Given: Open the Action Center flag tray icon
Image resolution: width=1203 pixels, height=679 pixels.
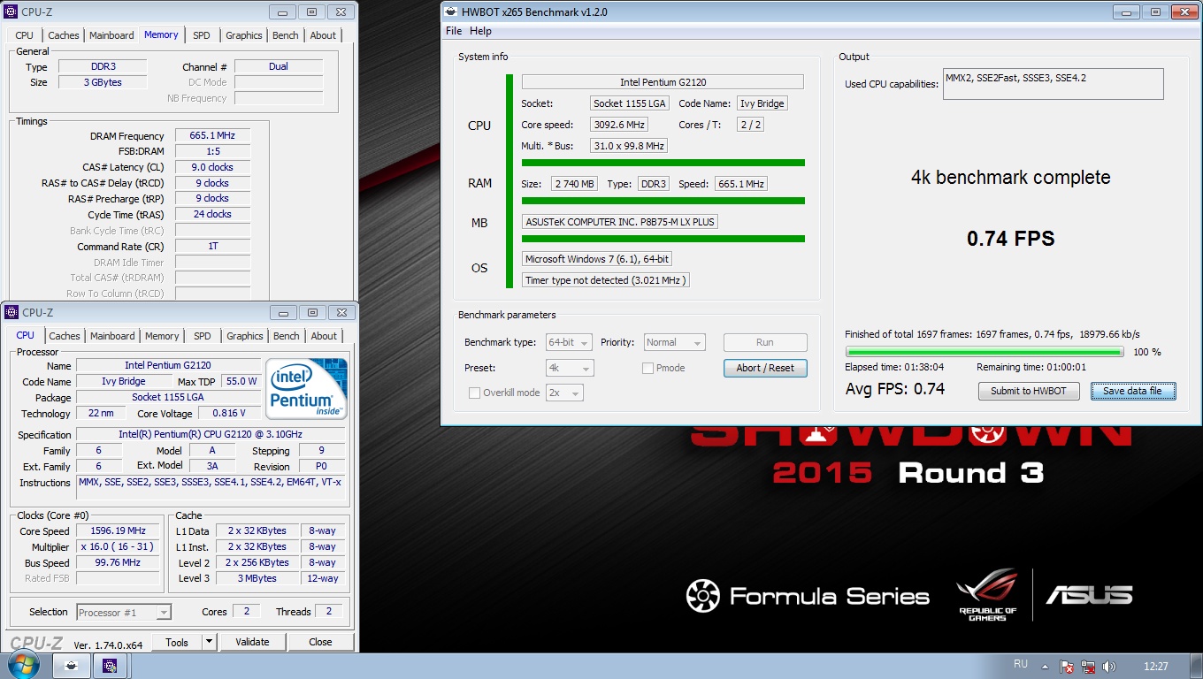Looking at the screenshot, I should click(x=1067, y=667).
